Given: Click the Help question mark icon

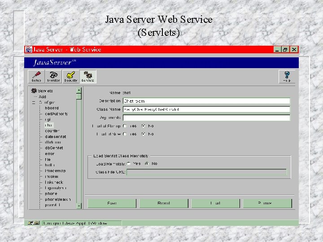Looking at the screenshot, I should (287, 77).
